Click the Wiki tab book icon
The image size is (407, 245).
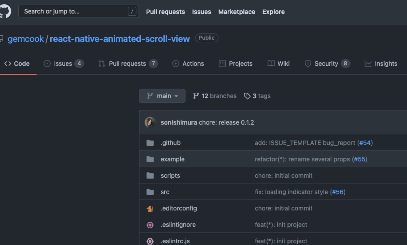pyautogui.click(x=271, y=63)
